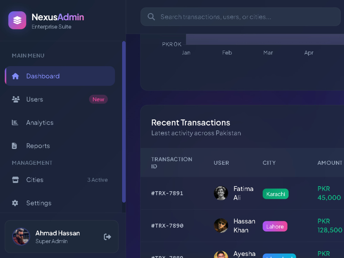The height and width of the screenshot is (258, 344).
Task: Click the PKR 0K axis label
Action: [x=172, y=44]
